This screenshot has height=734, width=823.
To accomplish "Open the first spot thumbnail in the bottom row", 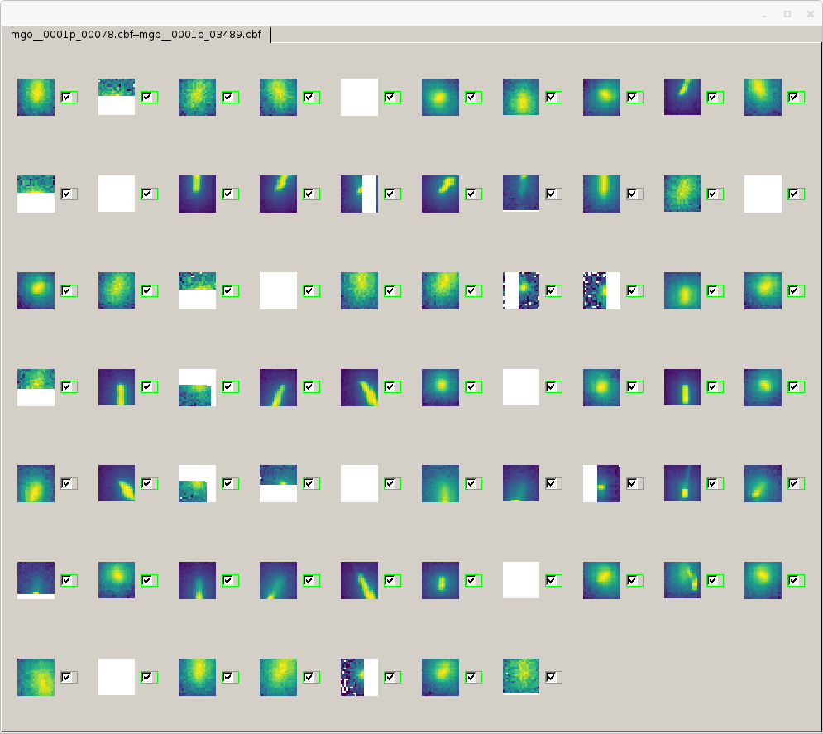I will 36,676.
